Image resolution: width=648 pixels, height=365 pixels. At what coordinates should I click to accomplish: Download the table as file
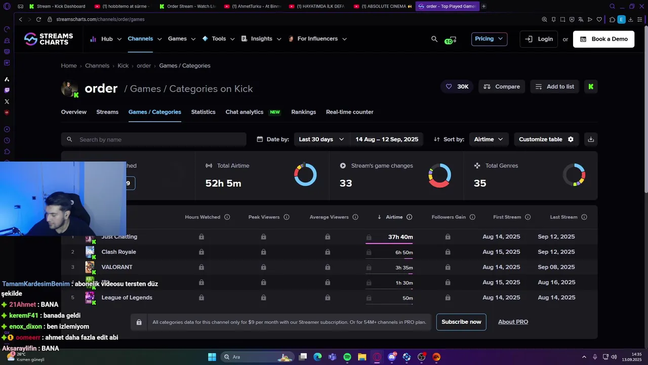click(591, 139)
